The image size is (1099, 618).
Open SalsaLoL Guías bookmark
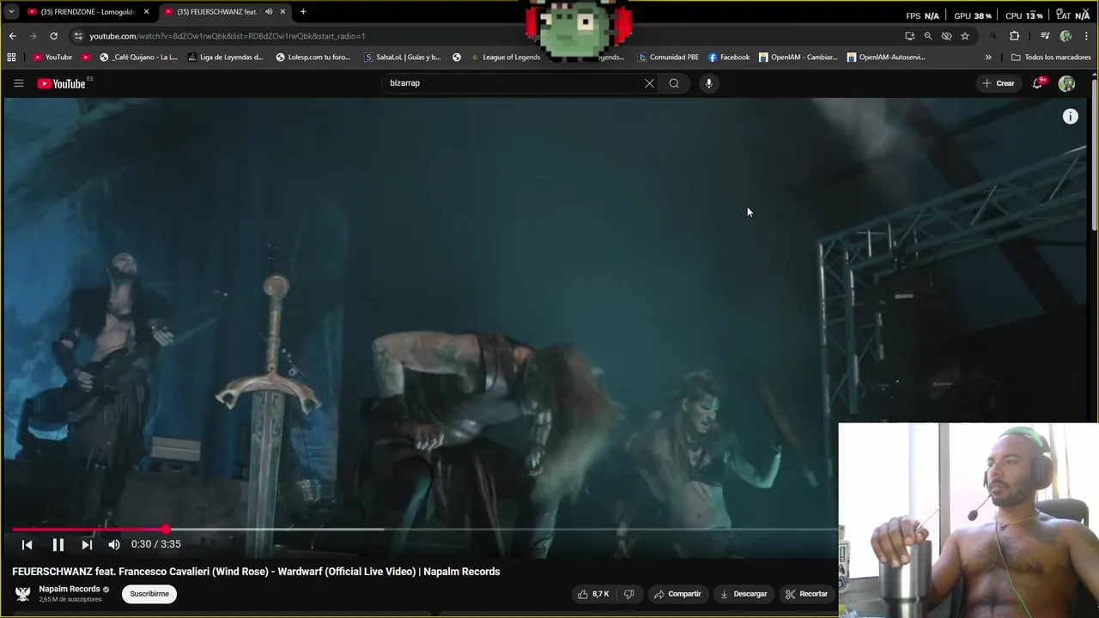pyautogui.click(x=403, y=58)
